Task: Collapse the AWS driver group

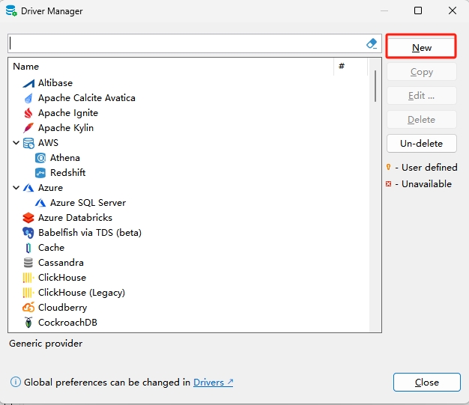Action: [x=16, y=143]
